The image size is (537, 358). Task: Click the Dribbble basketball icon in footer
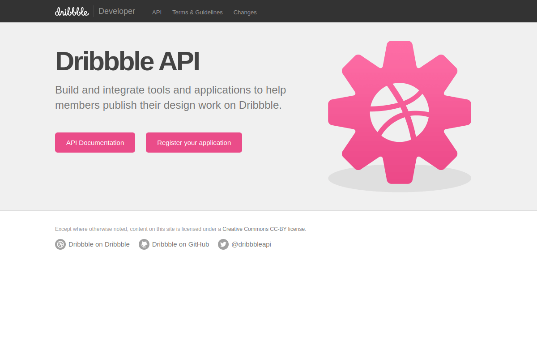(x=60, y=244)
